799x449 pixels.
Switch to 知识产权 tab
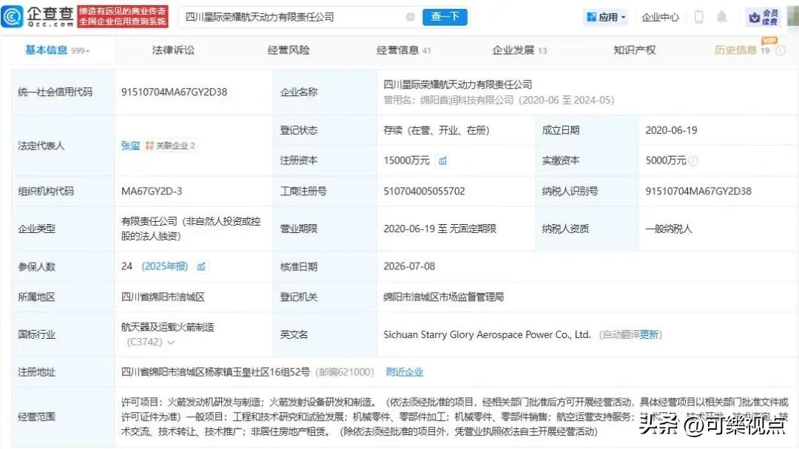(x=635, y=50)
